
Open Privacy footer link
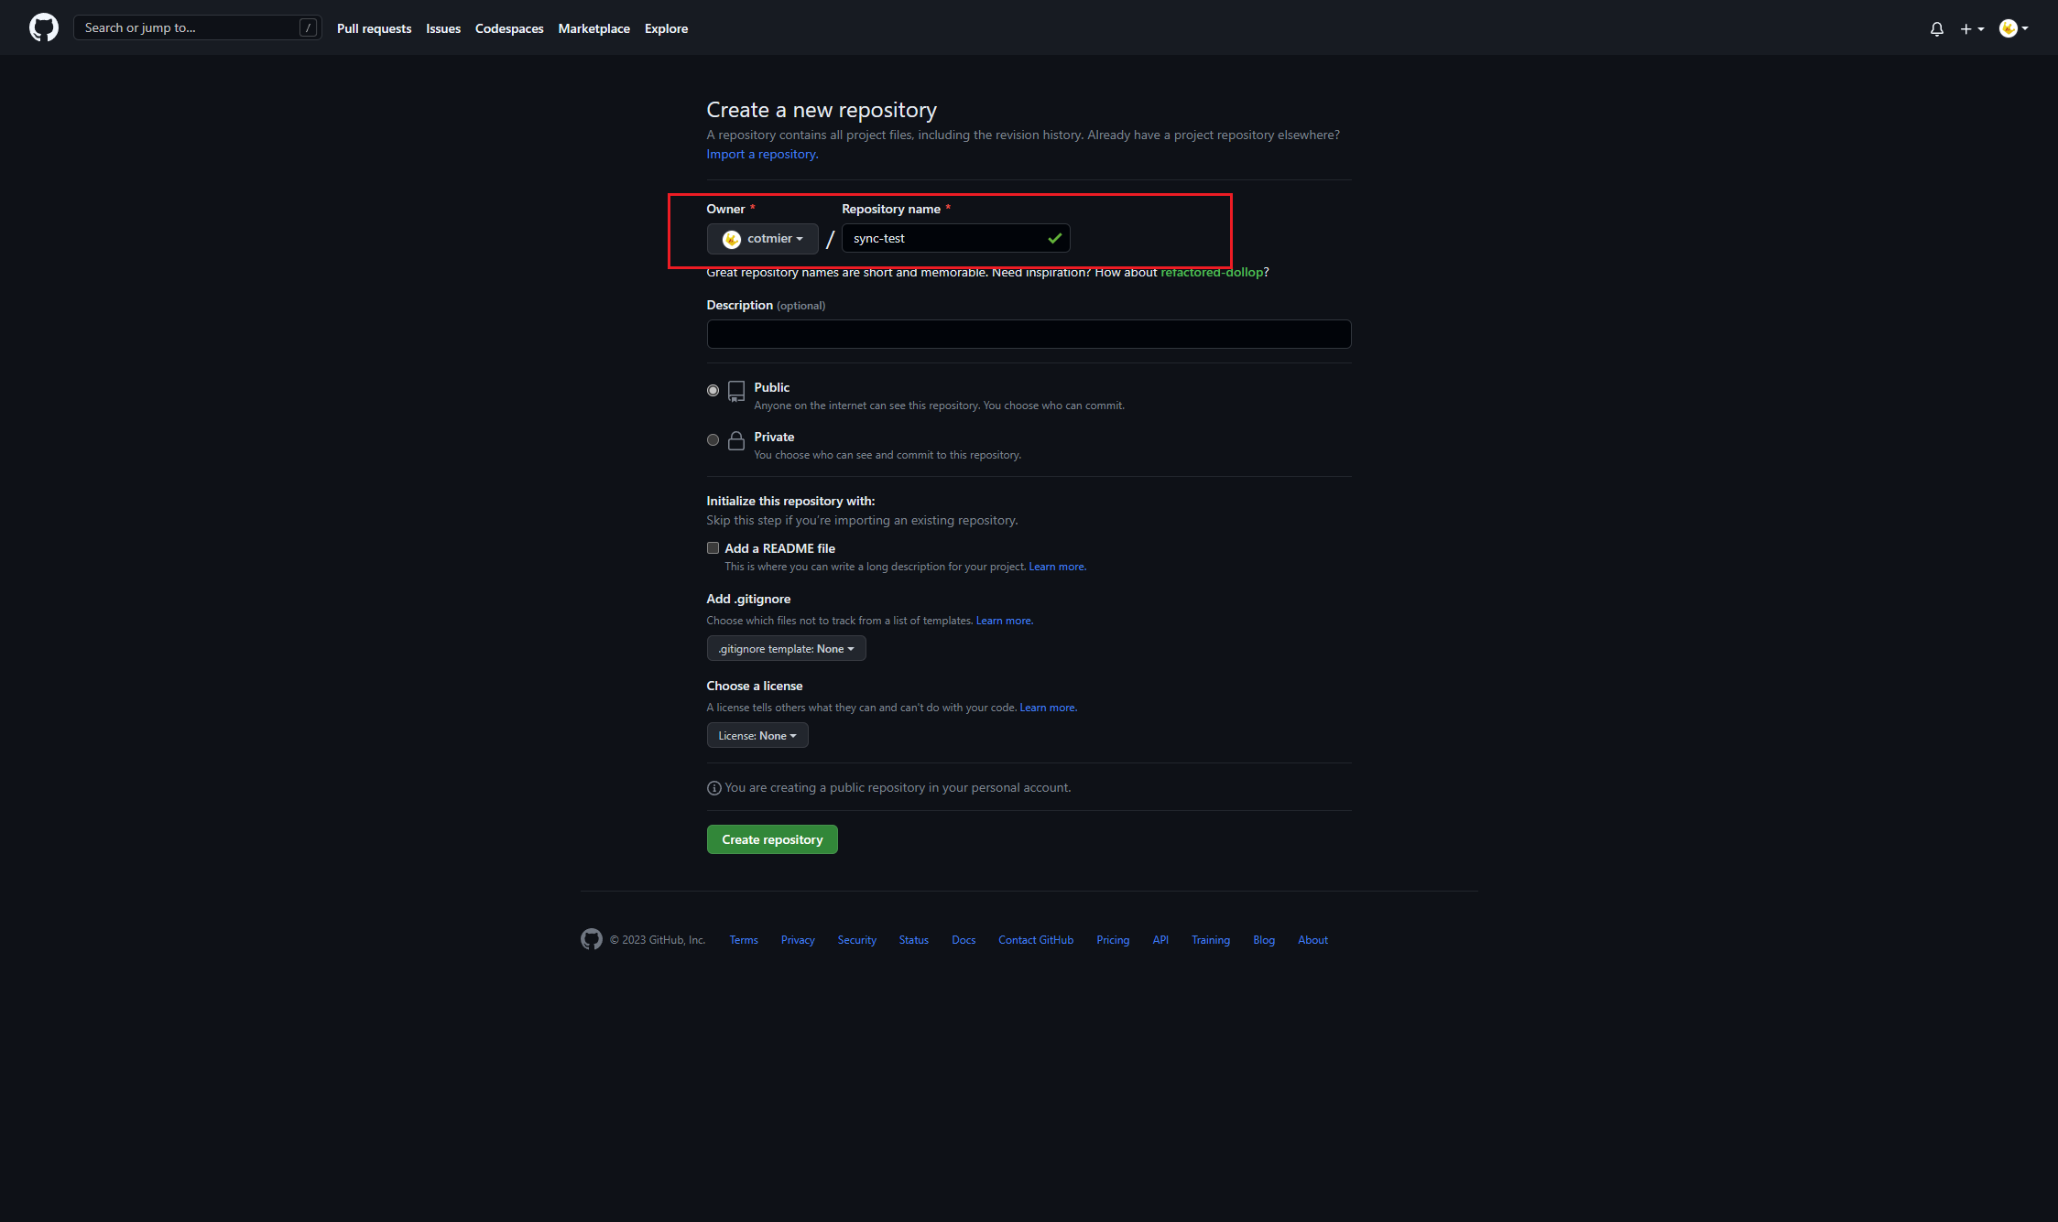coord(798,940)
